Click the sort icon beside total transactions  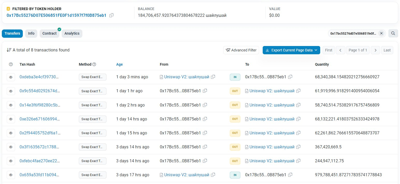pyautogui.click(x=9, y=50)
